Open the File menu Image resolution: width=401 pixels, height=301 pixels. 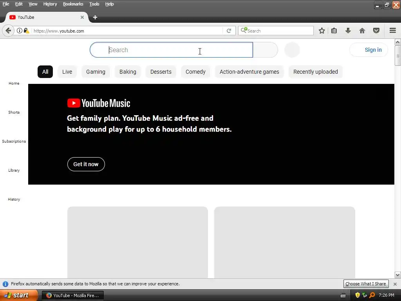pos(6,4)
